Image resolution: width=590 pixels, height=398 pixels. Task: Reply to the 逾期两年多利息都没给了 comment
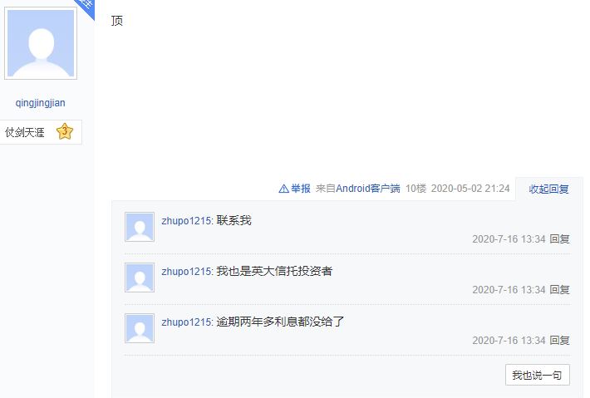559,341
